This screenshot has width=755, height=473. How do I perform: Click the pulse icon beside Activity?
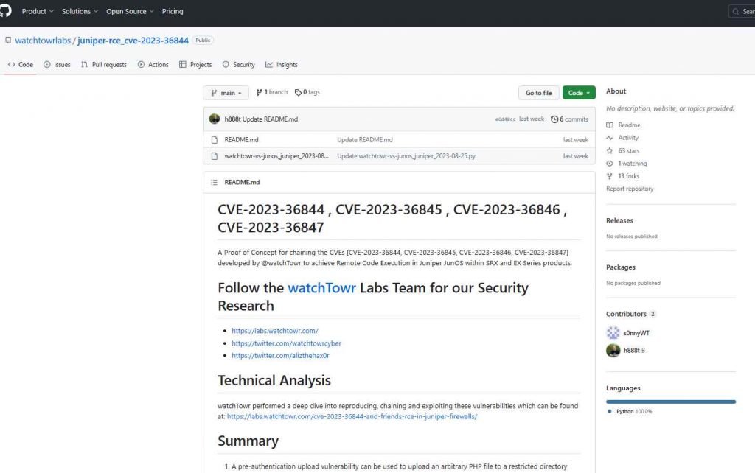click(610, 138)
